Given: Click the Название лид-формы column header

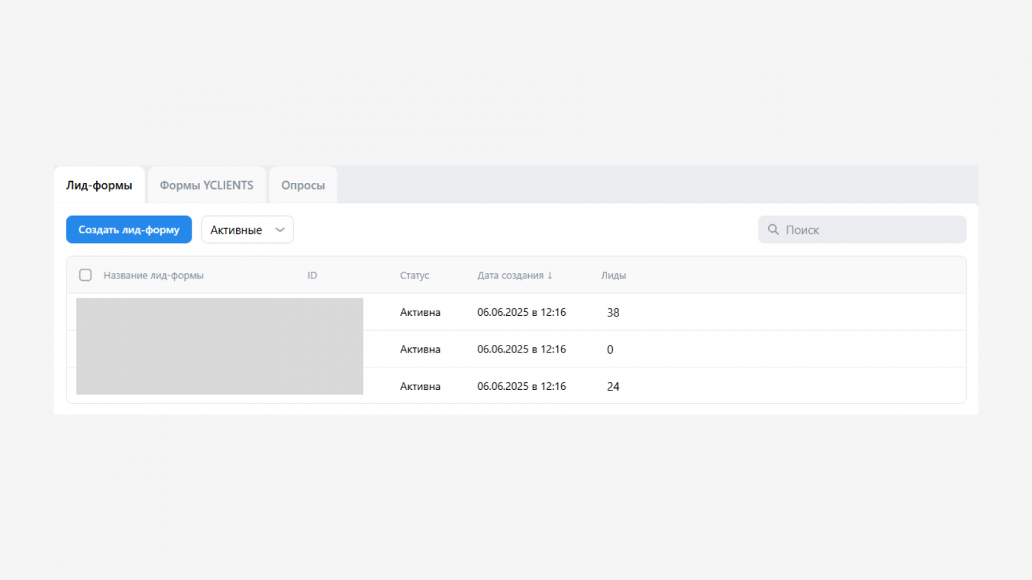Looking at the screenshot, I should pyautogui.click(x=154, y=275).
